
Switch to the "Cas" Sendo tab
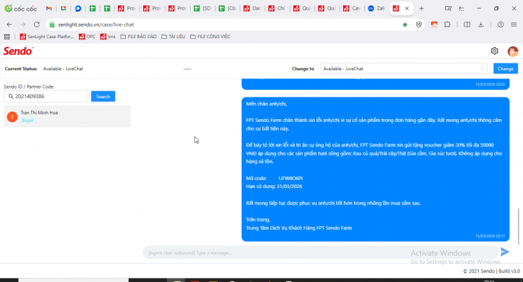(x=352, y=8)
